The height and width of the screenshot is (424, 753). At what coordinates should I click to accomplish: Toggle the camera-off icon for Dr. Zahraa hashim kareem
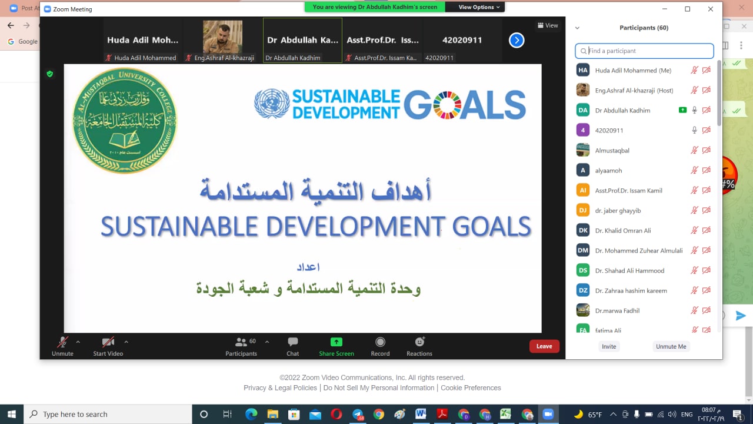click(x=706, y=290)
